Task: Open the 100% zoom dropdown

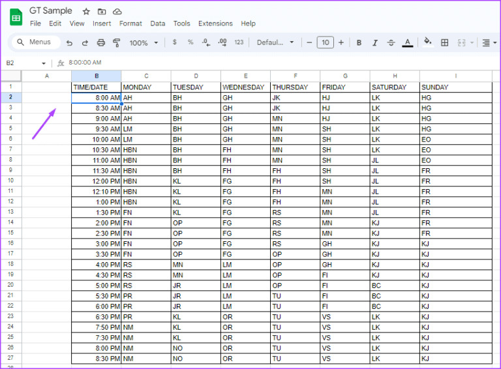Action: (x=144, y=42)
